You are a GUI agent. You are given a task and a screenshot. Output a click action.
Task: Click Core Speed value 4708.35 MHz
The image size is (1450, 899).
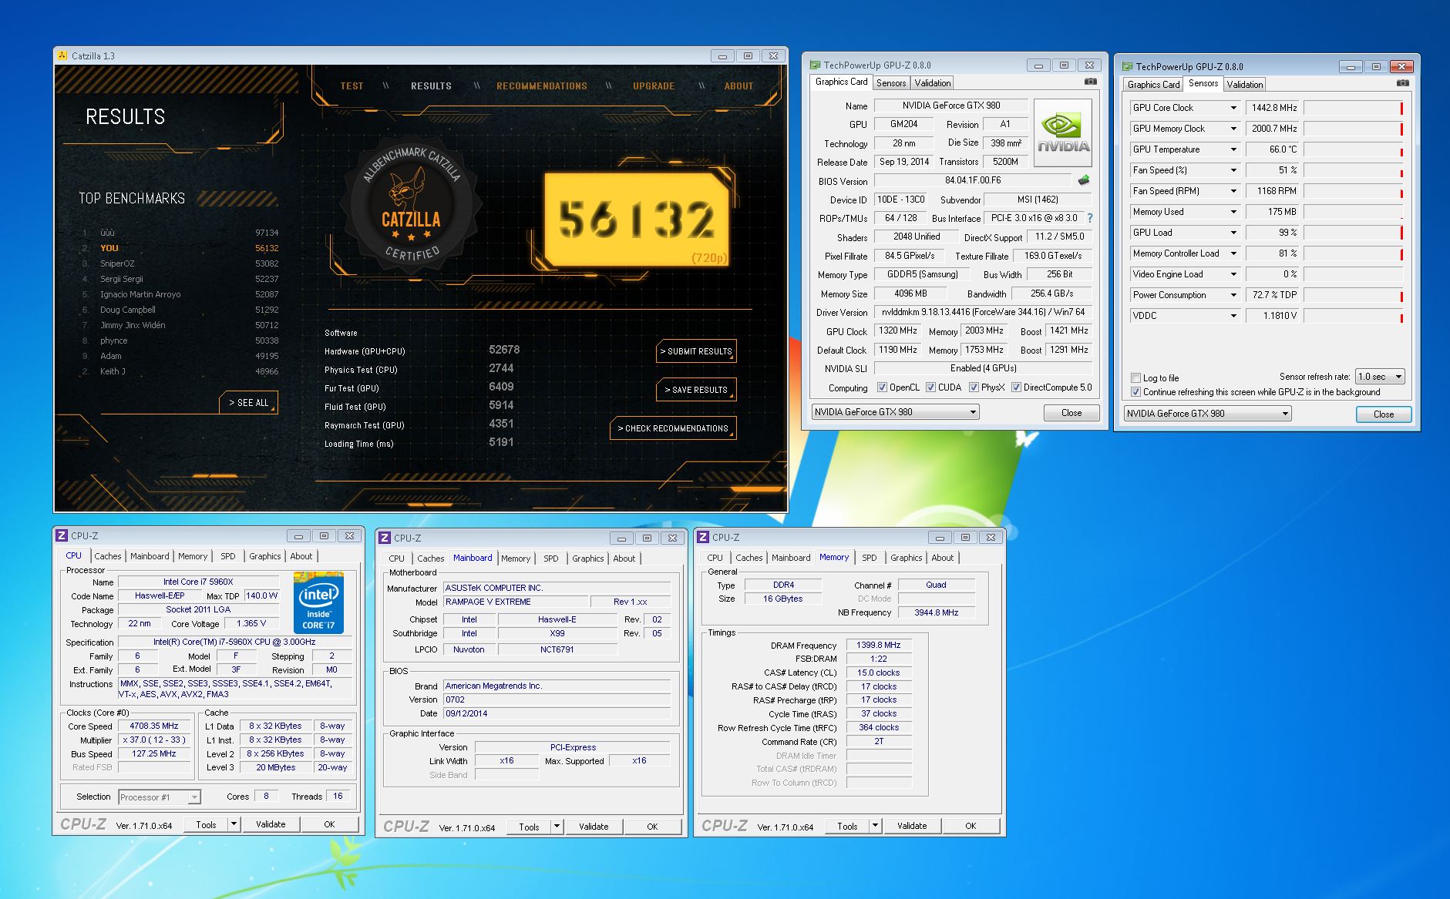click(153, 726)
